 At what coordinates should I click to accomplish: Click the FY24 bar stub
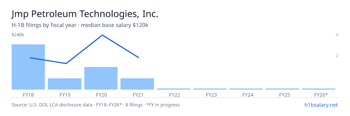click(246, 89)
